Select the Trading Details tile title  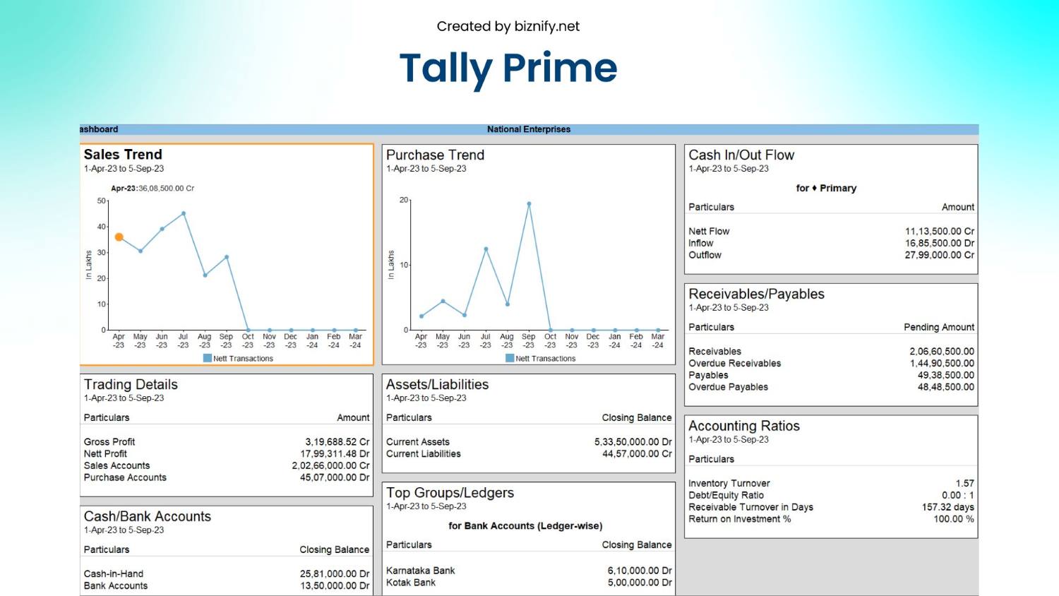tap(131, 384)
